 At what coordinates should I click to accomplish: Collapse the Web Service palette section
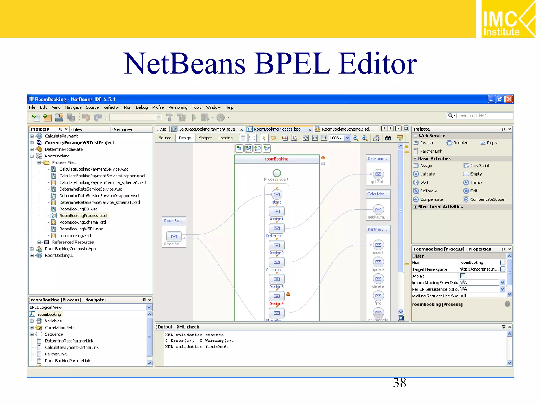pos(415,136)
